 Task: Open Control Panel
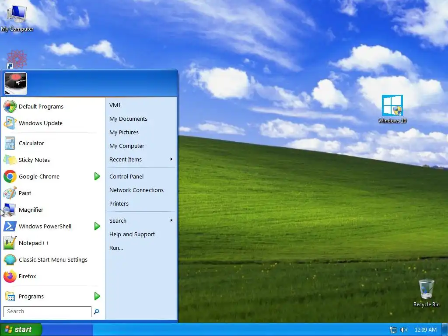tap(141, 177)
